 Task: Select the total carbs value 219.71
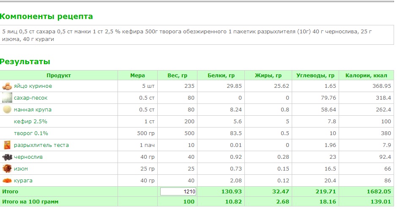tap(326, 192)
